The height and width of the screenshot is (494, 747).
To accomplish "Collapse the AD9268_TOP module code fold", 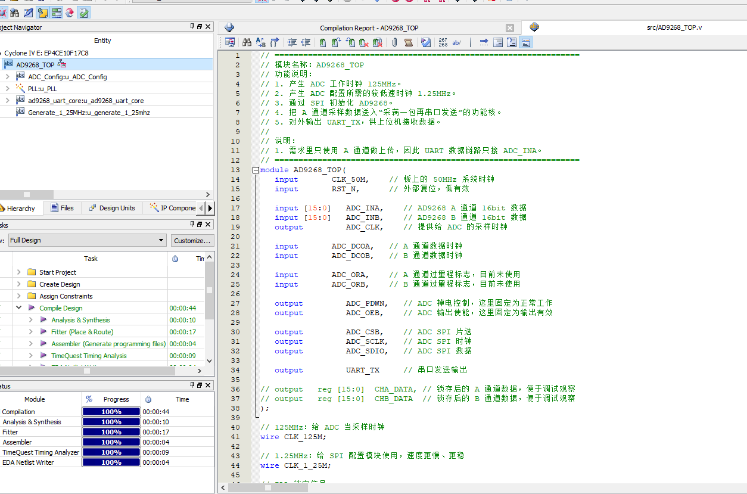I will [x=256, y=170].
